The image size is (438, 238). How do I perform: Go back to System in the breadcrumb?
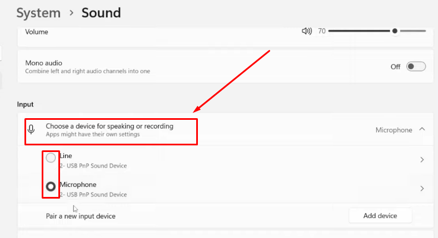(x=38, y=13)
